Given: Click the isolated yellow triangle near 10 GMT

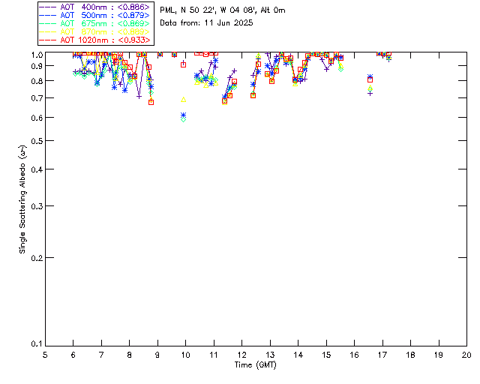Looking at the screenshot, I should [x=183, y=100].
